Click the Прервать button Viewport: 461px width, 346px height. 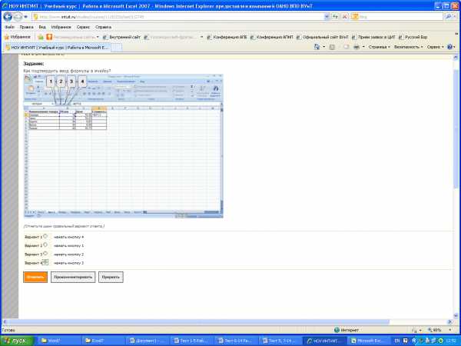pos(111,277)
